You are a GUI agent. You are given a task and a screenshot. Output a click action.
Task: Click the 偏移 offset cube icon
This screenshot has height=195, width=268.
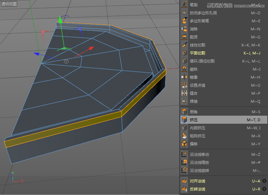(184, 144)
